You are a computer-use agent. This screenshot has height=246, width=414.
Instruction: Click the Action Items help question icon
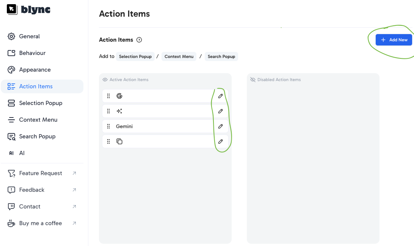[x=139, y=40]
